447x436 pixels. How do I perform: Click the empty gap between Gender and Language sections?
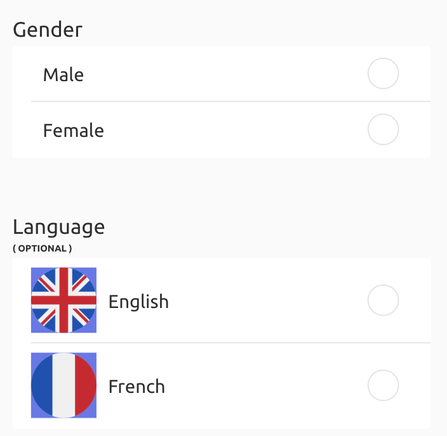click(222, 187)
